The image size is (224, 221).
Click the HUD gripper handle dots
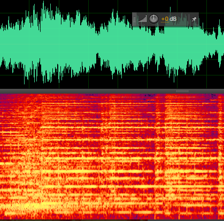point(135,19)
